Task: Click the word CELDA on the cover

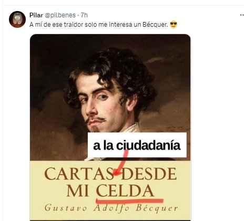Action: click(125, 191)
